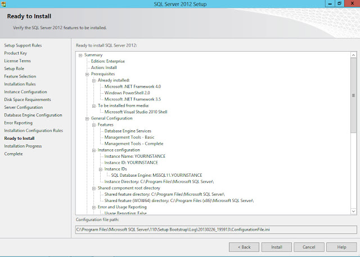Screen dimensions: 360x257
Task: Select Microsoft Visual Studio 2010 Shell row
Action: pyautogui.click(x=136, y=112)
